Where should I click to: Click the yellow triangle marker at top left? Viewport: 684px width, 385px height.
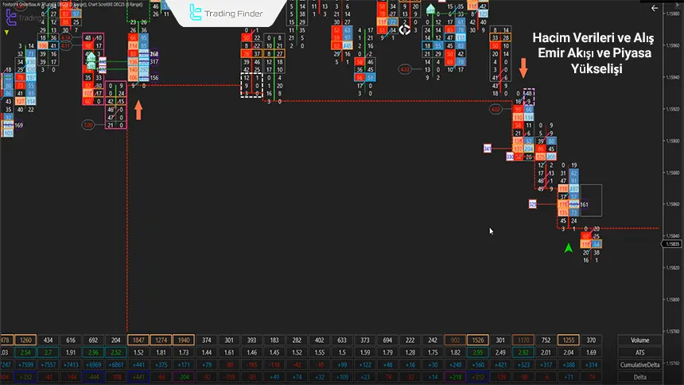pyautogui.click(x=7, y=33)
